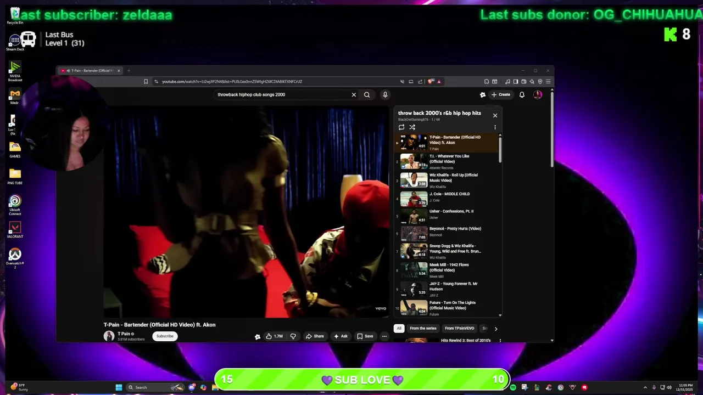Open taskbar clock showing 11:05 PM
Image resolution: width=703 pixels, height=395 pixels.
[685, 387]
